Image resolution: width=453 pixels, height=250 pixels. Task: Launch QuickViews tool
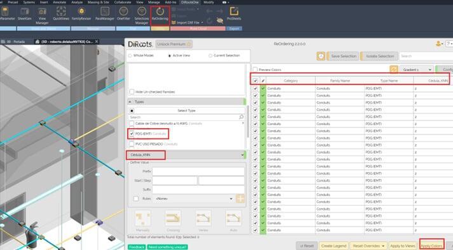61,14
